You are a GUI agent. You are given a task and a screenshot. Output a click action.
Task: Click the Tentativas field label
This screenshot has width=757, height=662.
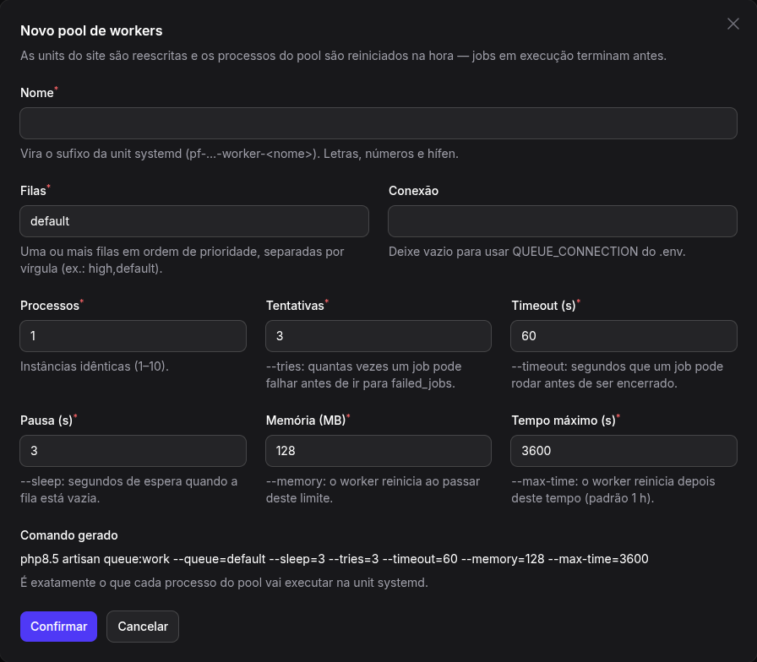(x=295, y=306)
